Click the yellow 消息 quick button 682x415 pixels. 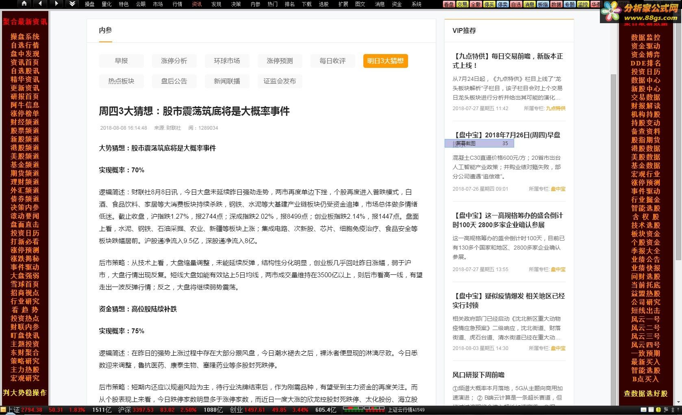tap(529, 4)
